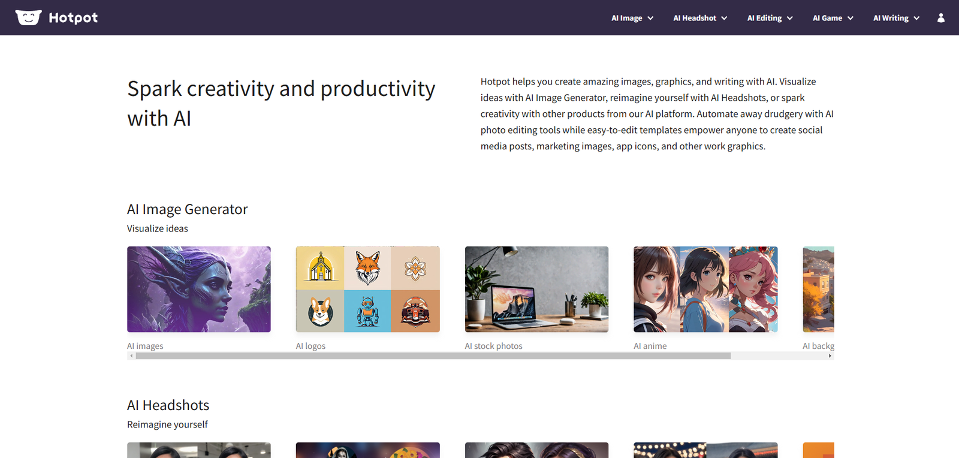This screenshot has width=959, height=458.
Task: Open the AI Writing menu
Action: click(895, 18)
